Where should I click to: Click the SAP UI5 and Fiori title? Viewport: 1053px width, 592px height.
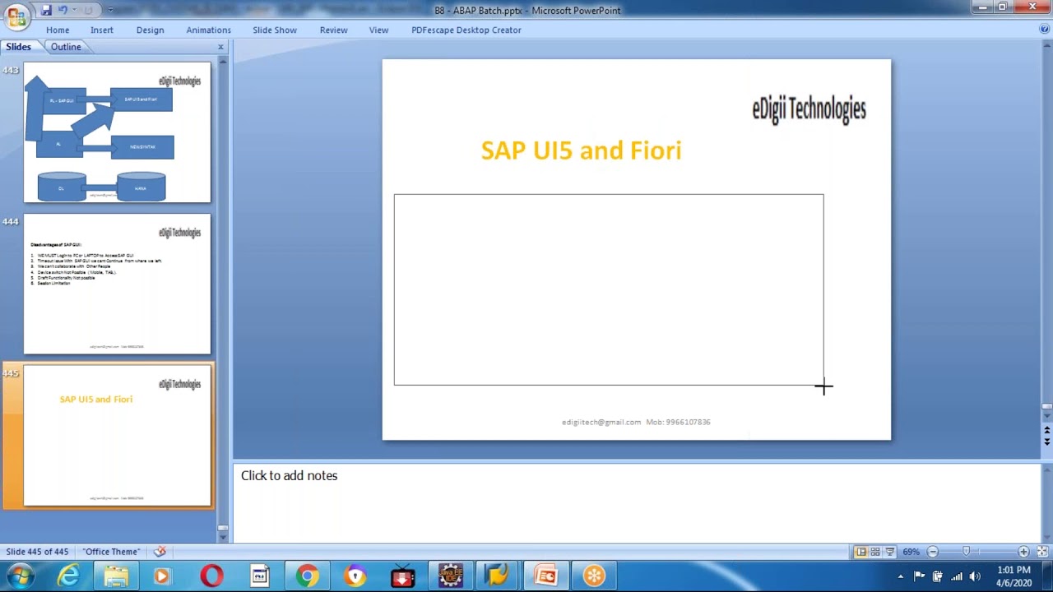(581, 150)
